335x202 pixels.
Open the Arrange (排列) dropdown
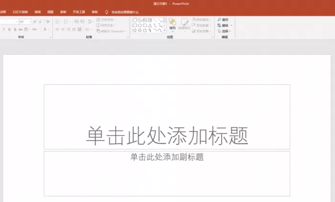(x=172, y=25)
